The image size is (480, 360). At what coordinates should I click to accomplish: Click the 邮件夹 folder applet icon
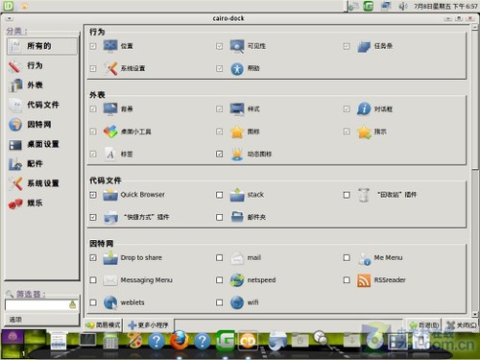[x=237, y=217]
